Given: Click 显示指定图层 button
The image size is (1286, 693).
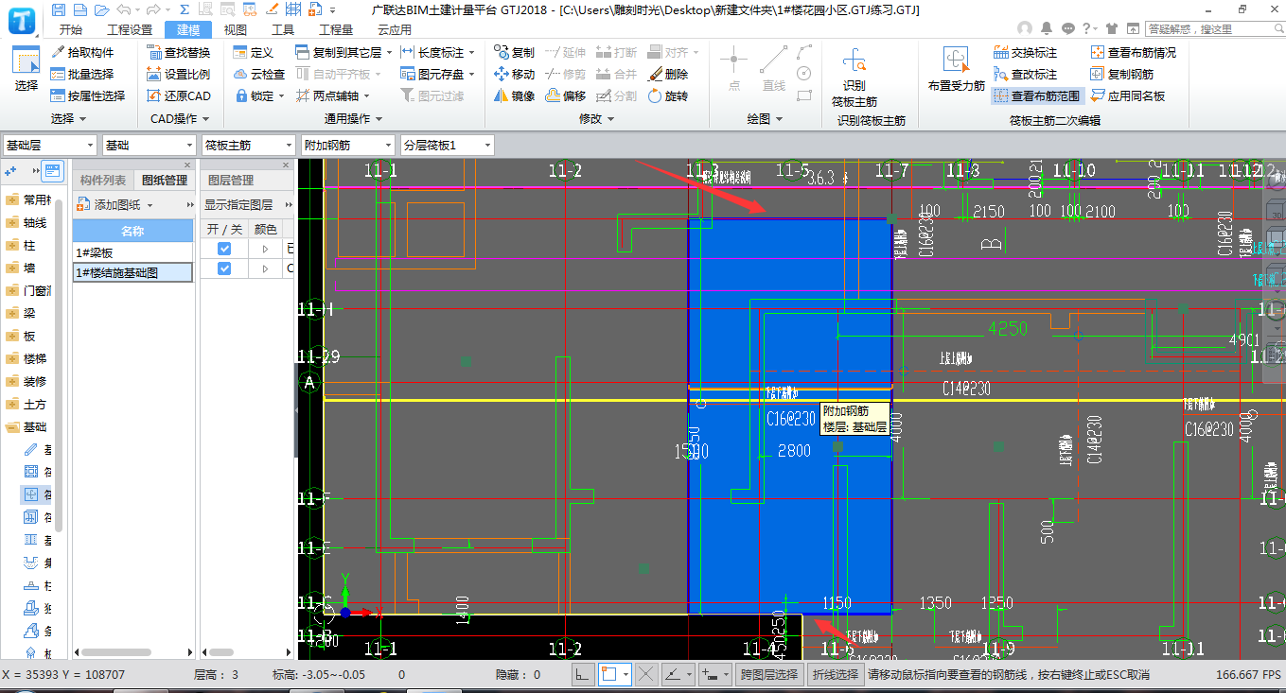Looking at the screenshot, I should coord(238,204).
